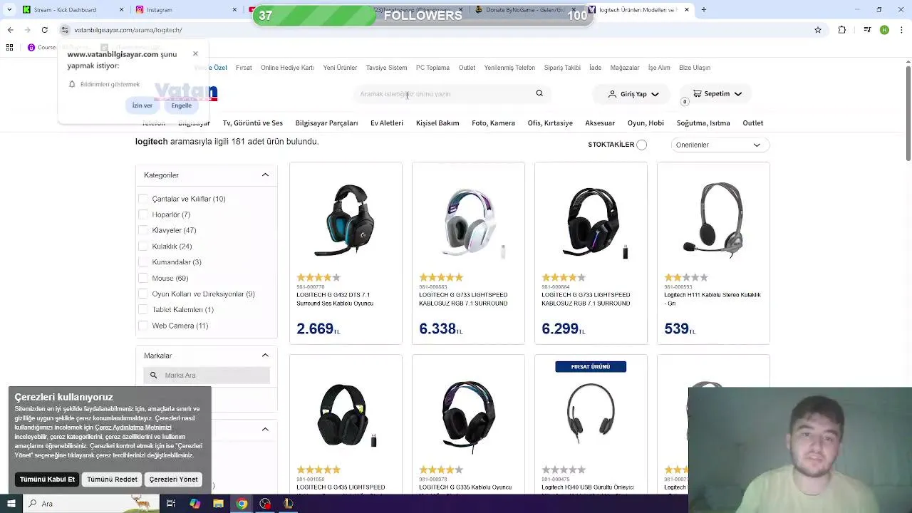Open the Sipariş Takibi link
912x513 pixels.
pyautogui.click(x=562, y=68)
